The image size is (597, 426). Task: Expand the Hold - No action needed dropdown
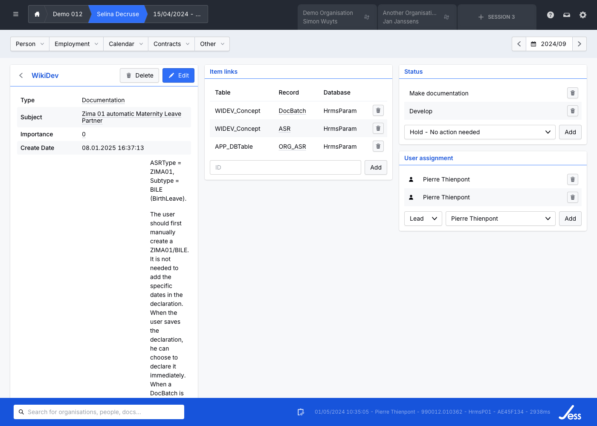(480, 132)
